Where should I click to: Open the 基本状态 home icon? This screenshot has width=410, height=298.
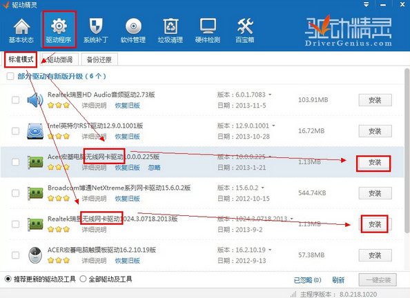coord(21,31)
